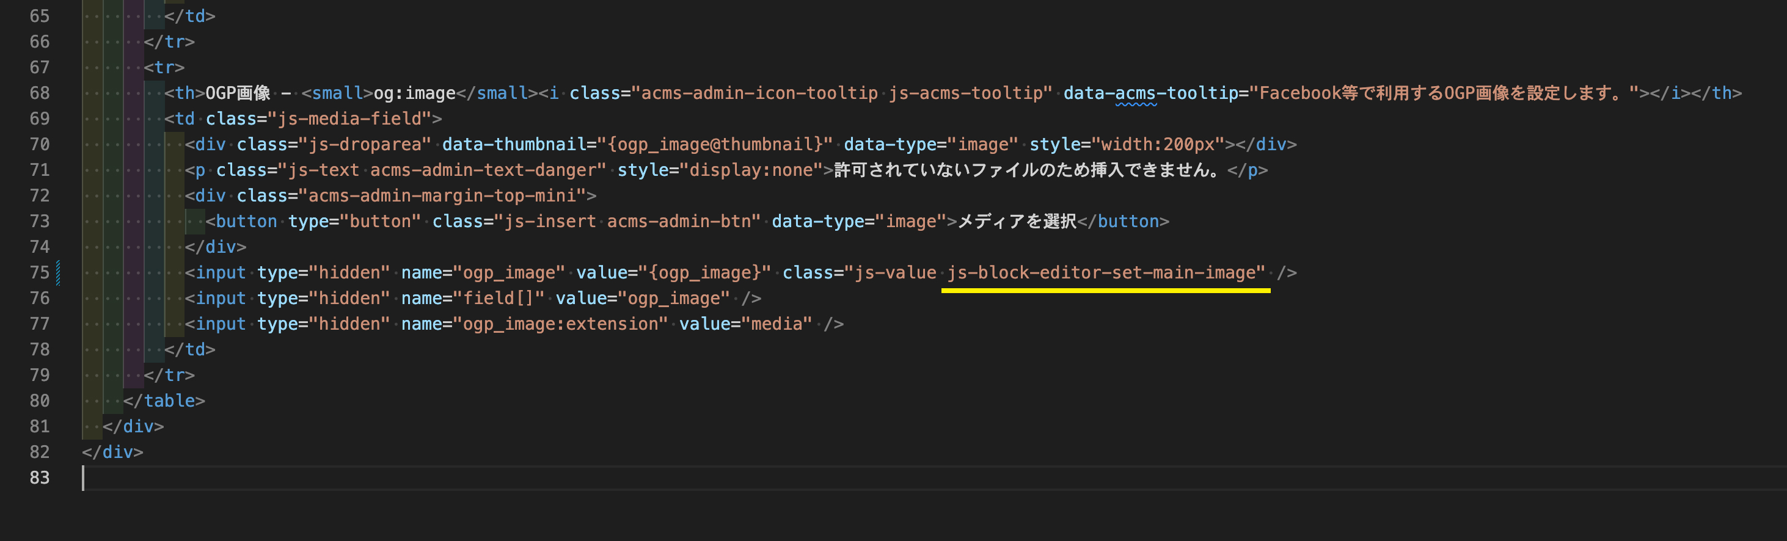Click the closing div tag on line 82
The height and width of the screenshot is (541, 1787).
[x=112, y=452]
